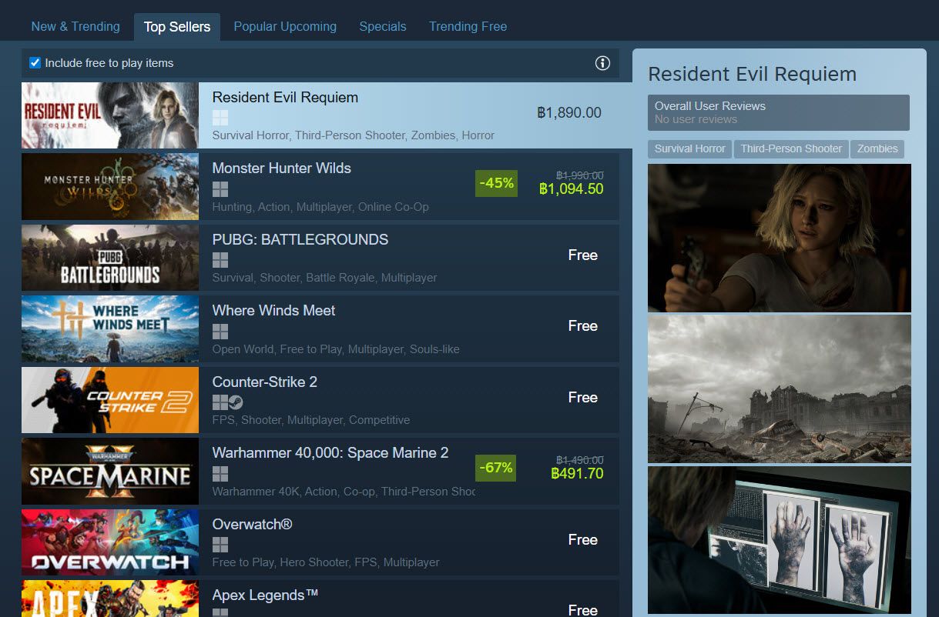
Task: Click the Windows icon under Space Marine 2
Action: pos(220,474)
